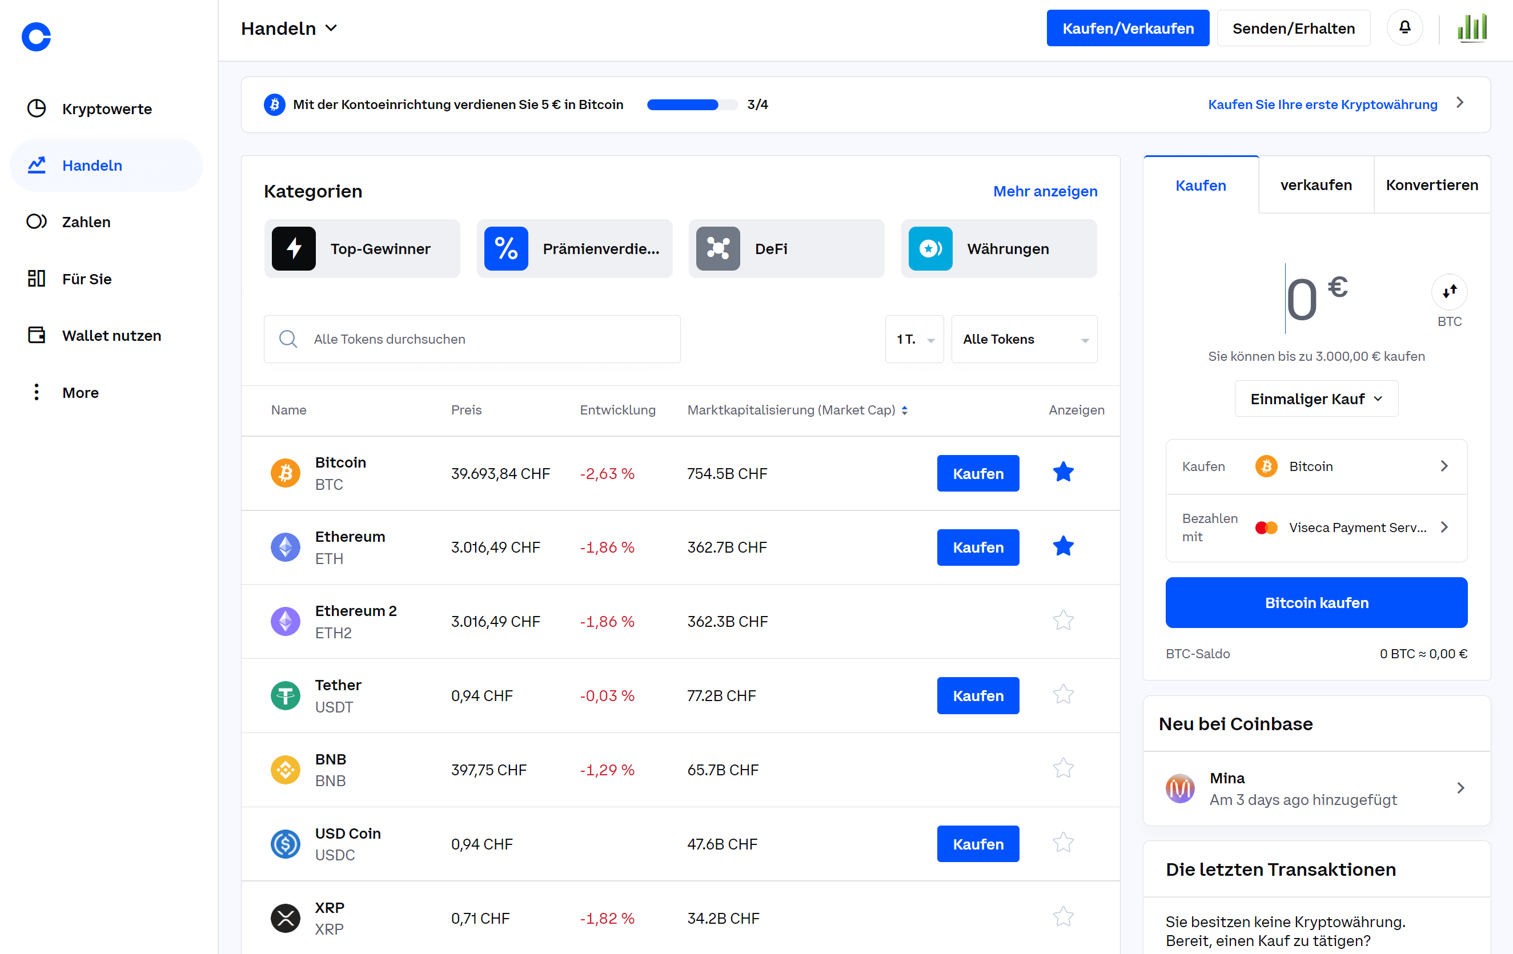Remove Ethereum from watchlist star

[x=1063, y=546]
